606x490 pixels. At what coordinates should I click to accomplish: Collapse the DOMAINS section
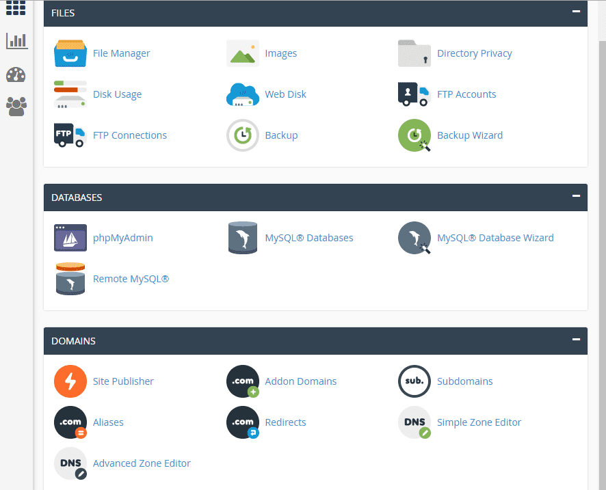pyautogui.click(x=577, y=340)
